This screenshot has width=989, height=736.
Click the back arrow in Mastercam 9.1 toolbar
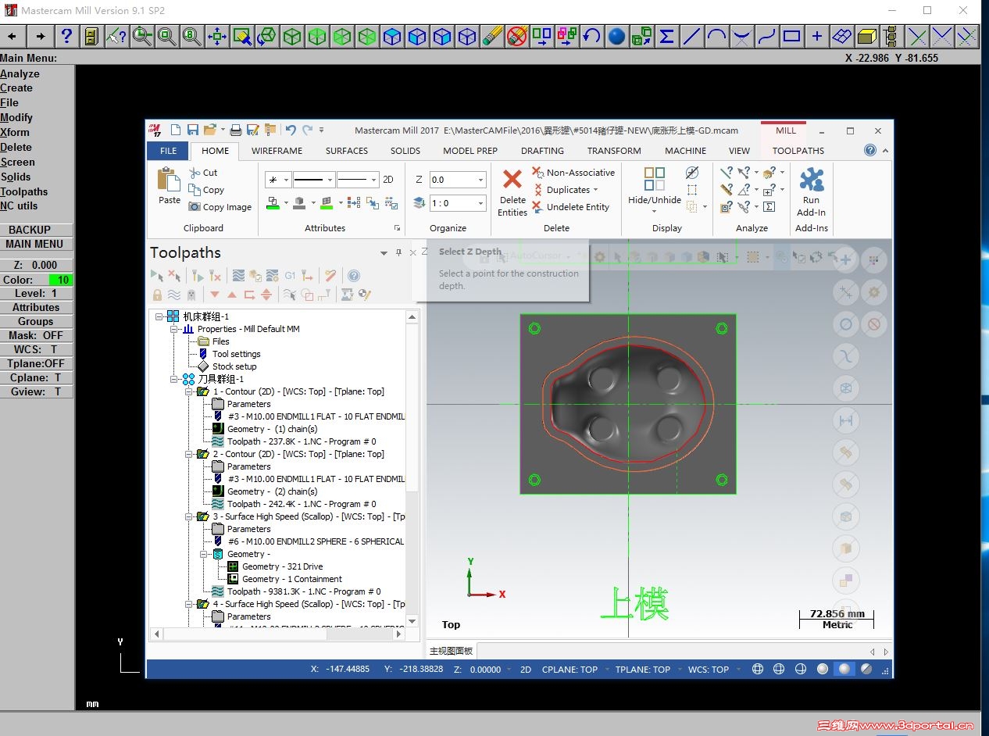[12, 36]
